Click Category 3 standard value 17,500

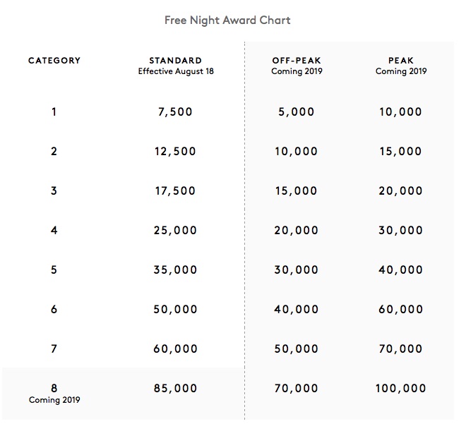tap(175, 190)
